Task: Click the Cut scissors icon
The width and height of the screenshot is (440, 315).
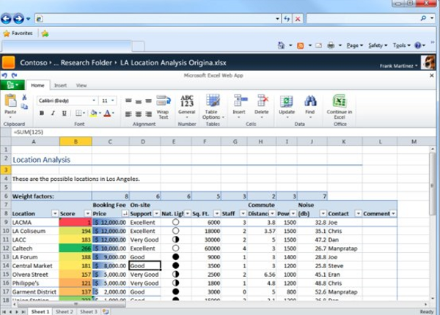Action: [24, 97]
